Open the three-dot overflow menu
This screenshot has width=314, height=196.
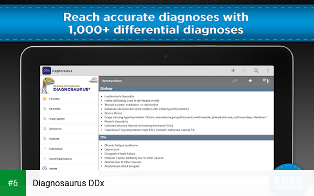pyautogui.click(x=268, y=71)
